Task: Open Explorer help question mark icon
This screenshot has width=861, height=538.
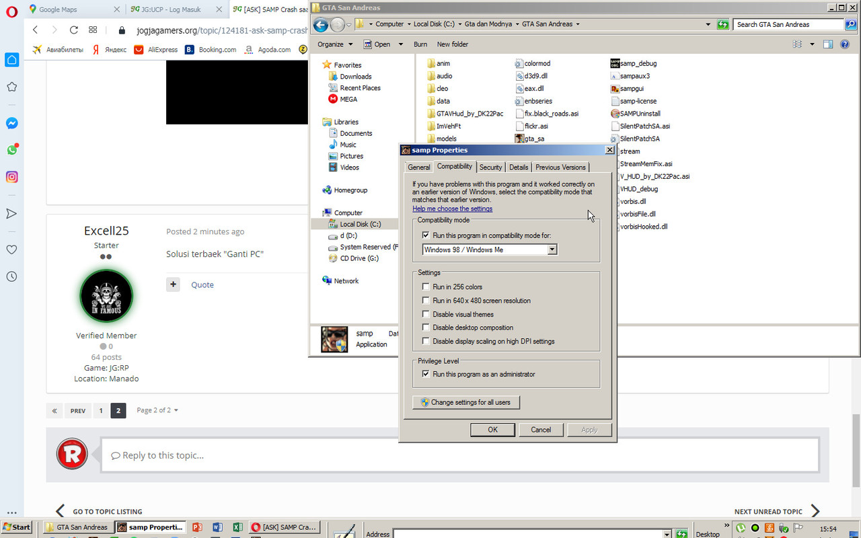Action: 845,44
